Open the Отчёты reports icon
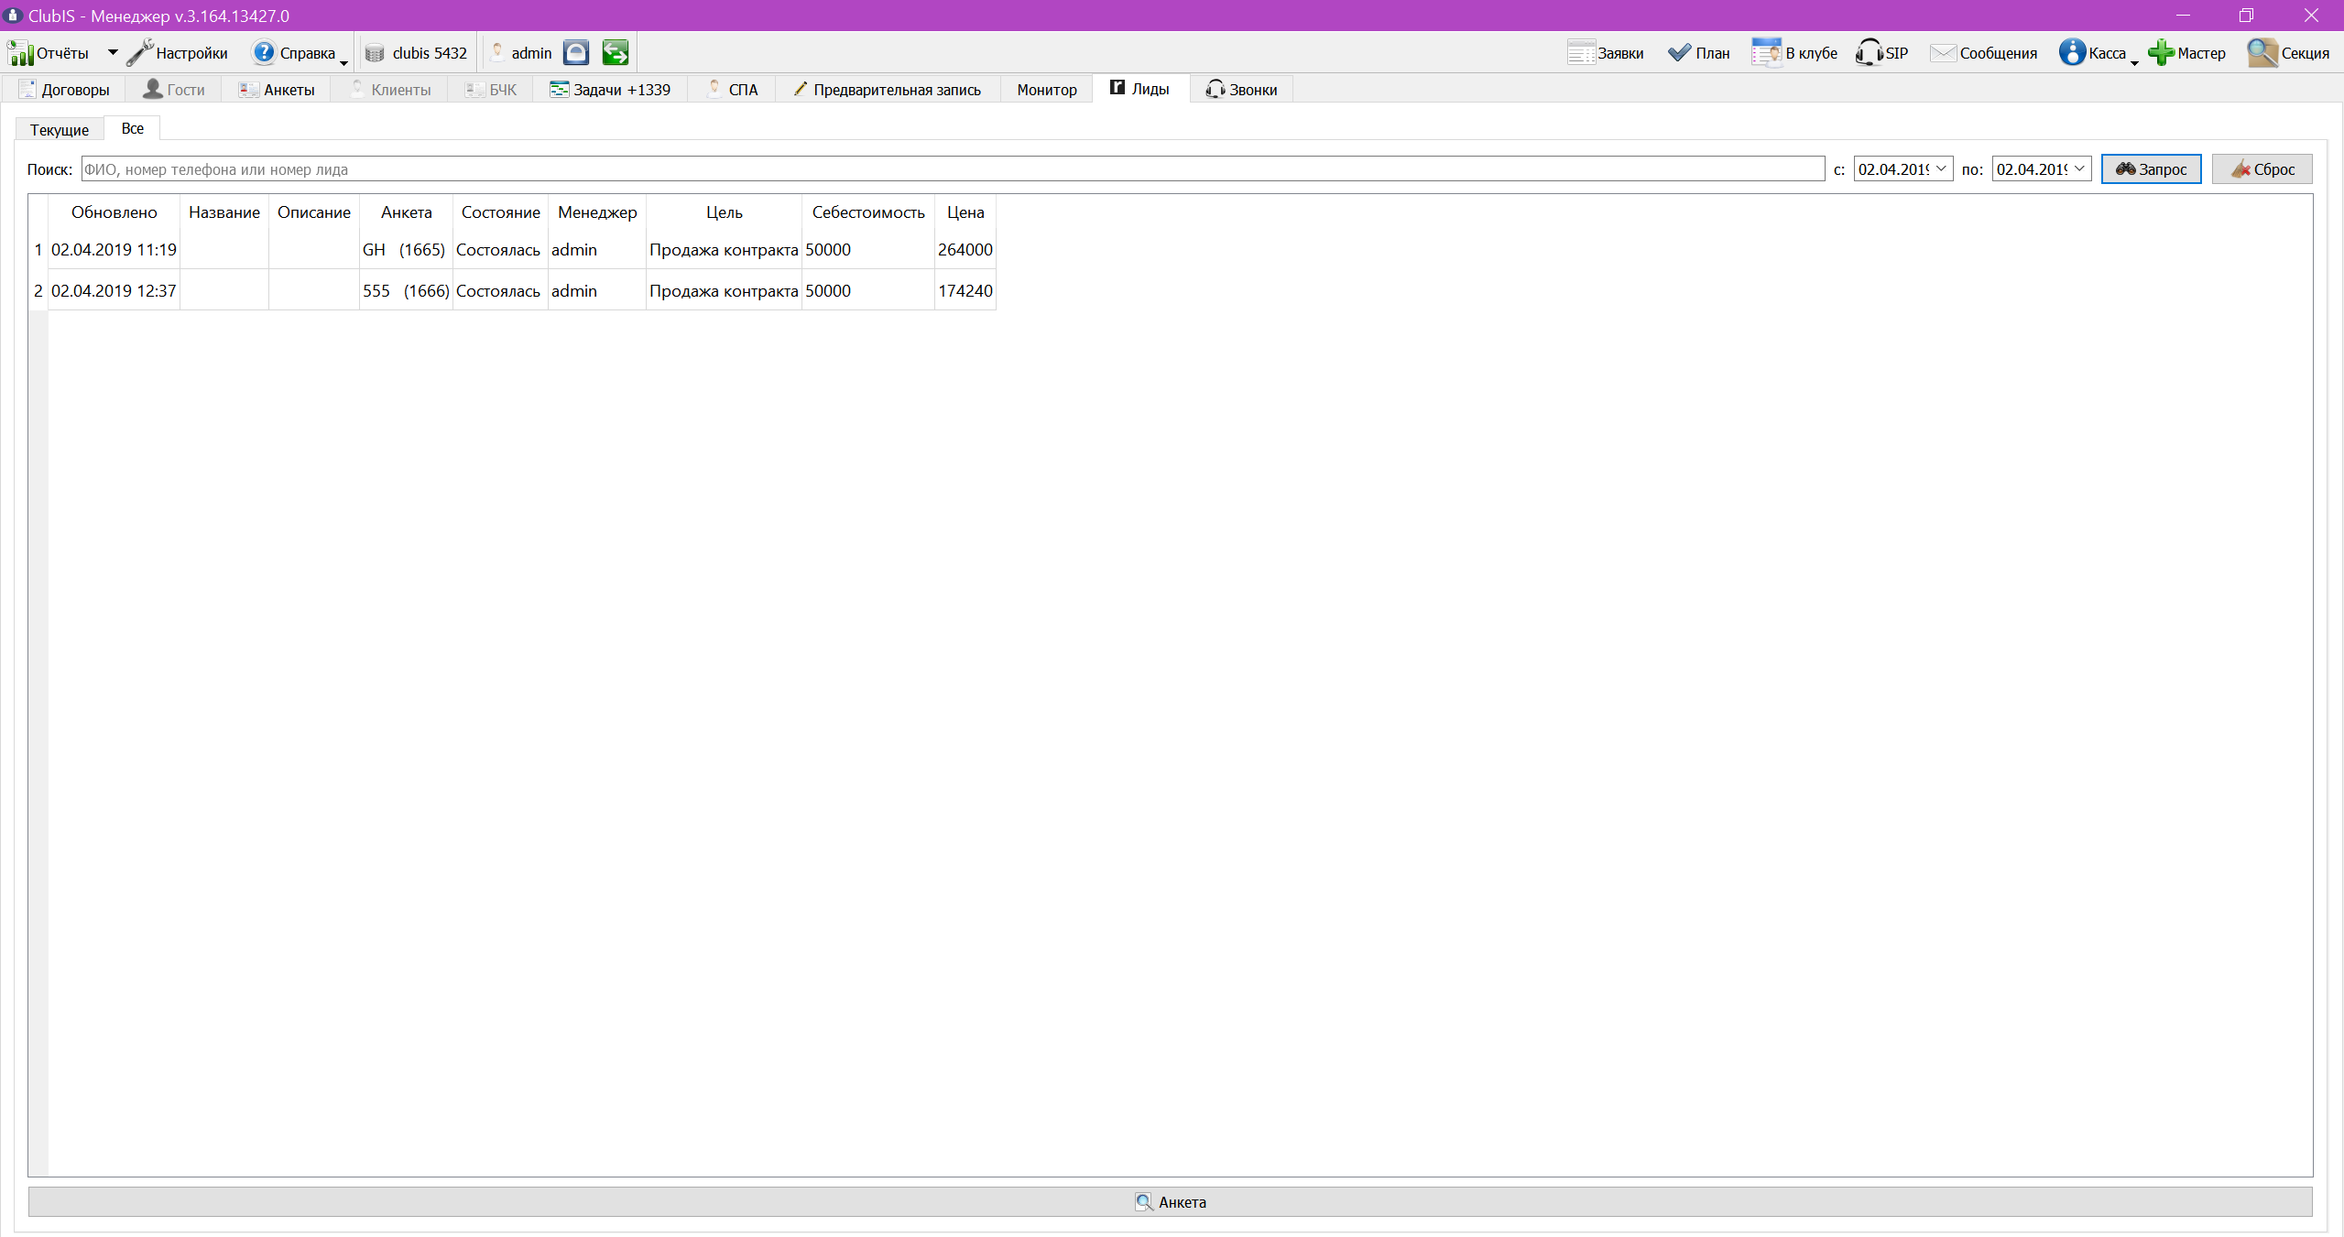The height and width of the screenshot is (1237, 2344). tap(20, 53)
